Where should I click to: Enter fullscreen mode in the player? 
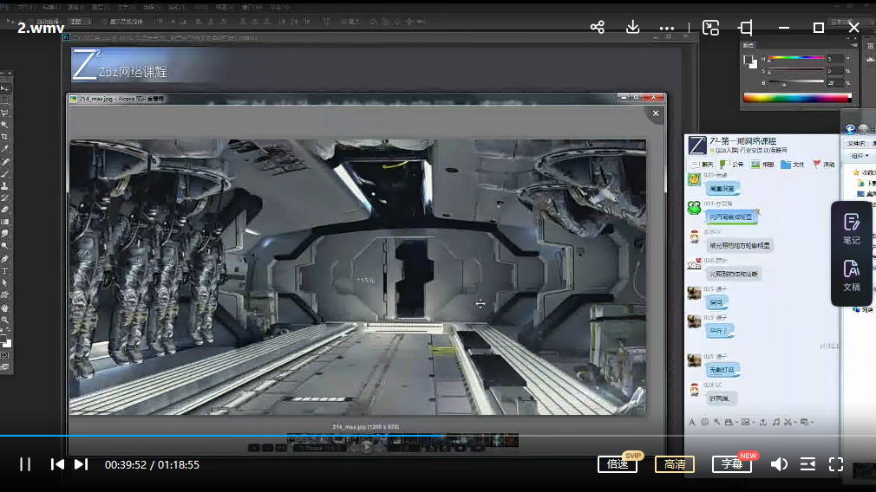(x=836, y=464)
